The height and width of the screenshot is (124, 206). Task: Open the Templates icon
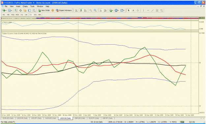(x=122, y=10)
